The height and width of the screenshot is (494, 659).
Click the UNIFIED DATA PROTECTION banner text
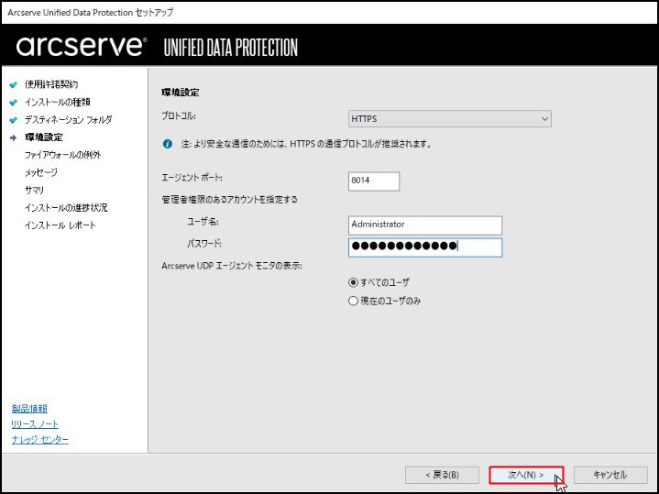click(x=231, y=48)
